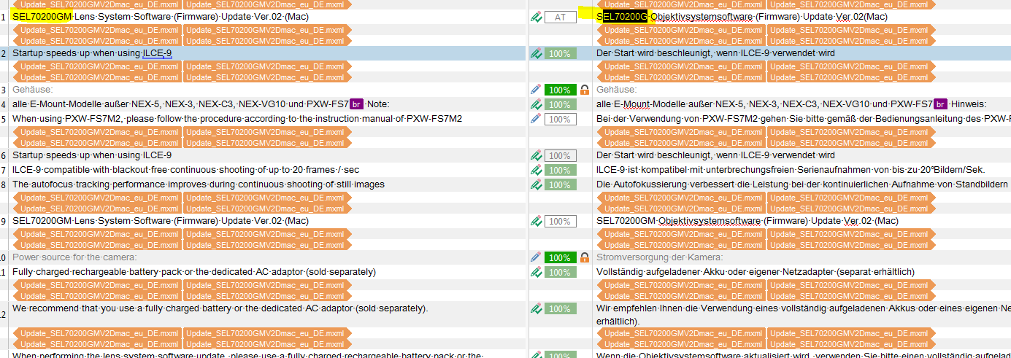Click target text 'Vollständig aufgeladener Akku oder eigener Netzadapter'
Viewport: 1011px width, 358px height.
724,272
